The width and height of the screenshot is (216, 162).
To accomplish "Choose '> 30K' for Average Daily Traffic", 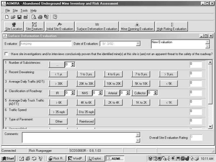I will tap(58, 84).
